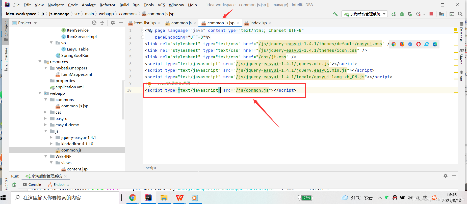
Task: Click the Build project hammer icon
Action: tap(335, 14)
